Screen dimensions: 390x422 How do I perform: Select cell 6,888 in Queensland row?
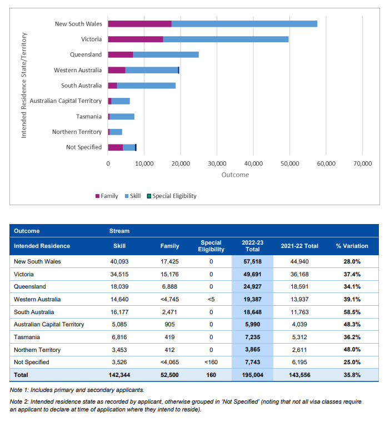(169, 287)
